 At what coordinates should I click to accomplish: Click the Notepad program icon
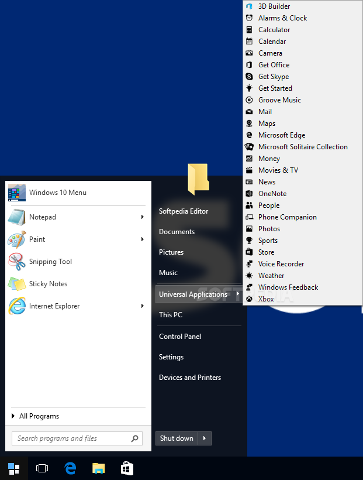point(17,217)
